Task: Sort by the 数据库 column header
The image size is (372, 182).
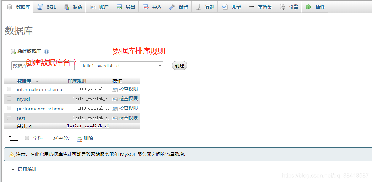Action: pyautogui.click(x=24, y=81)
